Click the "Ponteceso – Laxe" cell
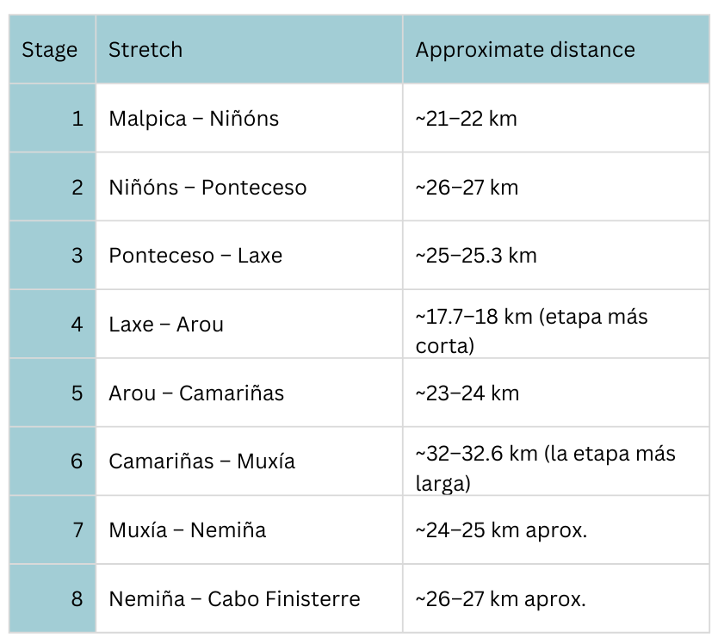Image resolution: width=718 pixels, height=644 pixels. [x=195, y=257]
